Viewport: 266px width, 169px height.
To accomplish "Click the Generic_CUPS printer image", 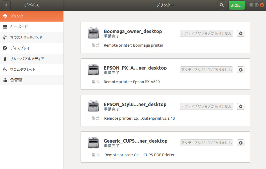I will [93, 142].
